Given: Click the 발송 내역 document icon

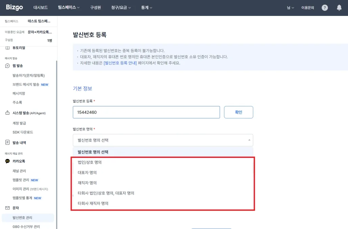Looking at the screenshot, I should (7, 142).
